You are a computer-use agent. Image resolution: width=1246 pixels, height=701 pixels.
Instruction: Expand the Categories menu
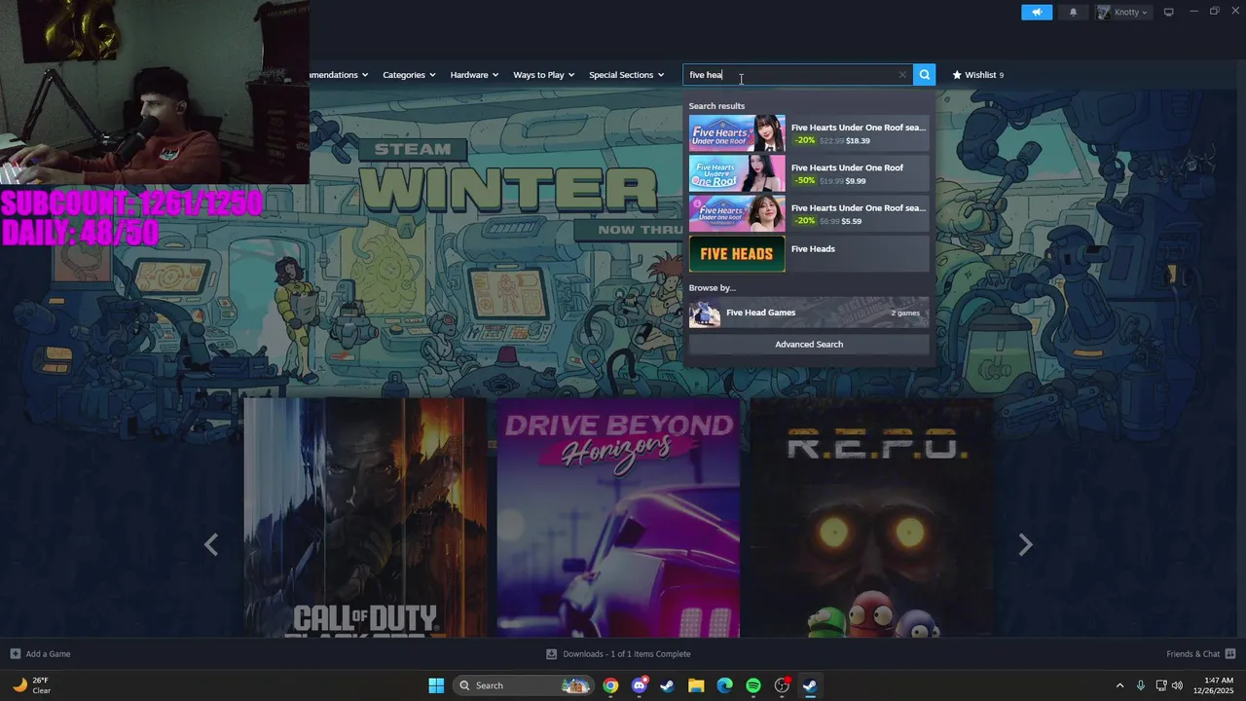(409, 75)
